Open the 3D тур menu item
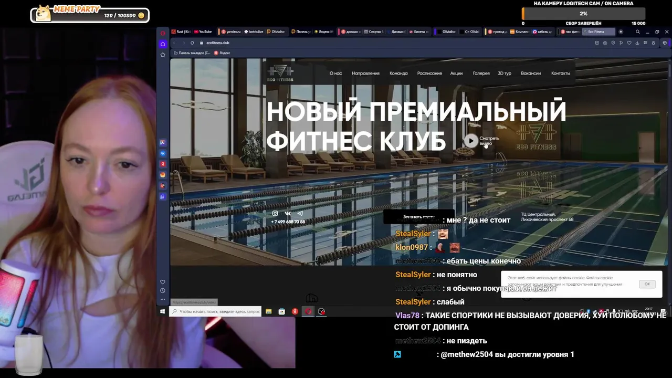 pos(505,73)
